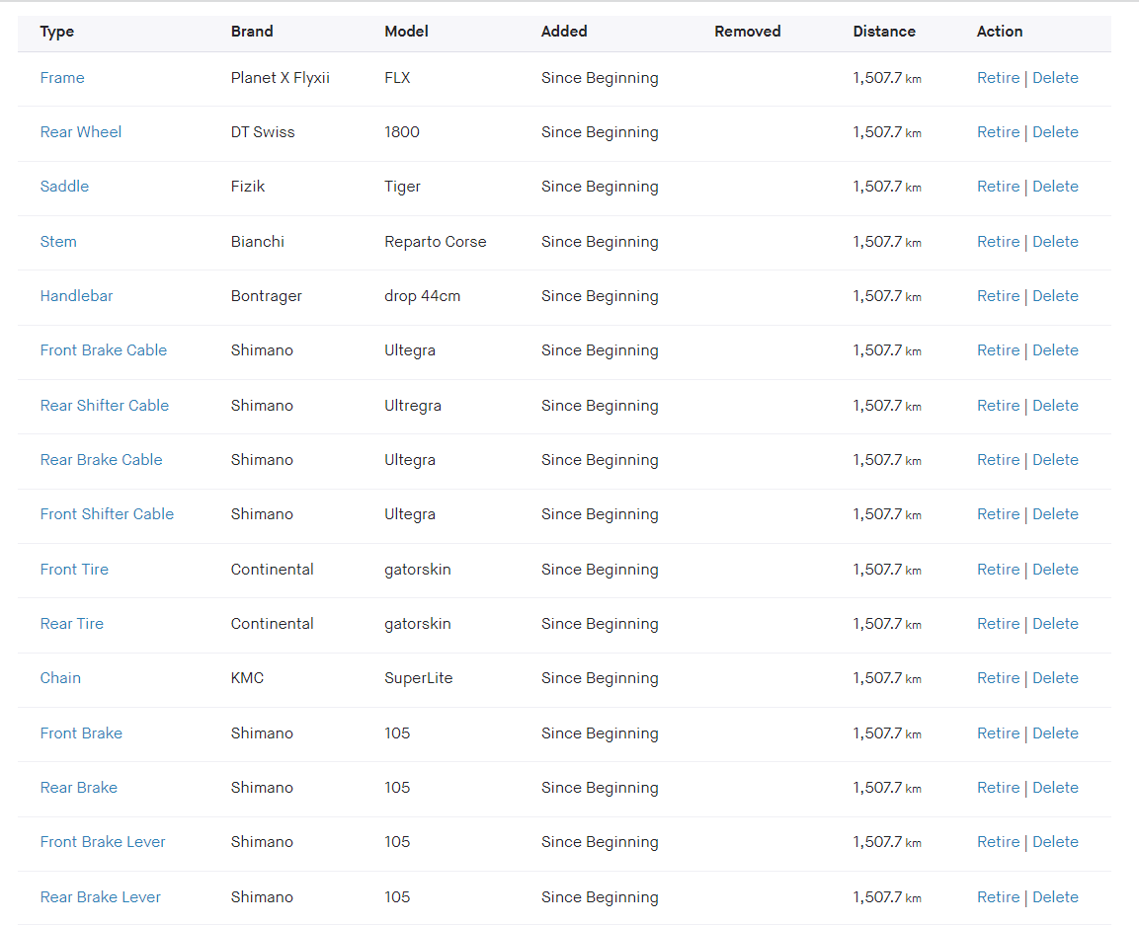Click the Type column header

(56, 32)
